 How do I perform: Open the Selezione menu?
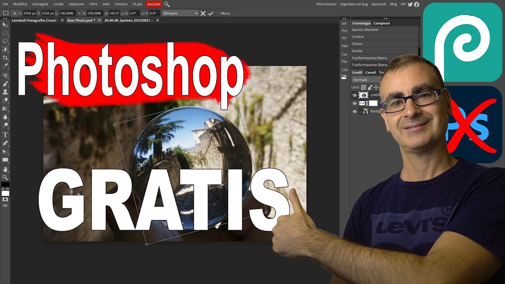coord(76,4)
